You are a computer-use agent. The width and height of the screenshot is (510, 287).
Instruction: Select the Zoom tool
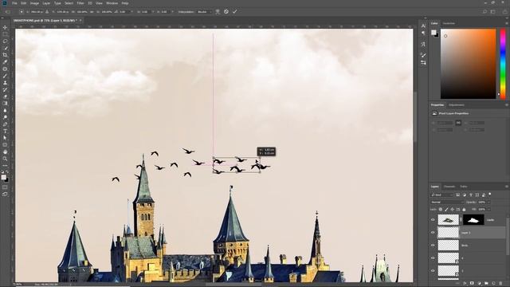pyautogui.click(x=5, y=159)
